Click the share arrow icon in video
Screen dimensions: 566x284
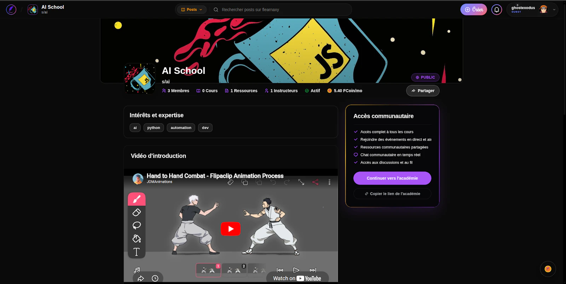point(141,278)
